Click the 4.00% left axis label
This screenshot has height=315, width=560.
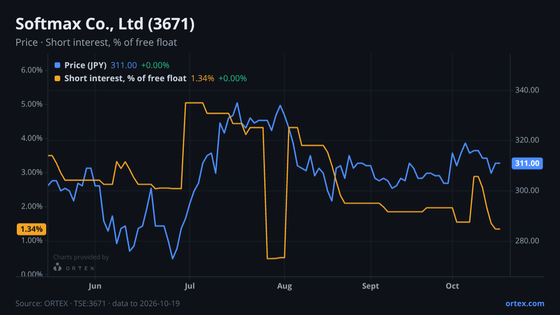click(32, 138)
